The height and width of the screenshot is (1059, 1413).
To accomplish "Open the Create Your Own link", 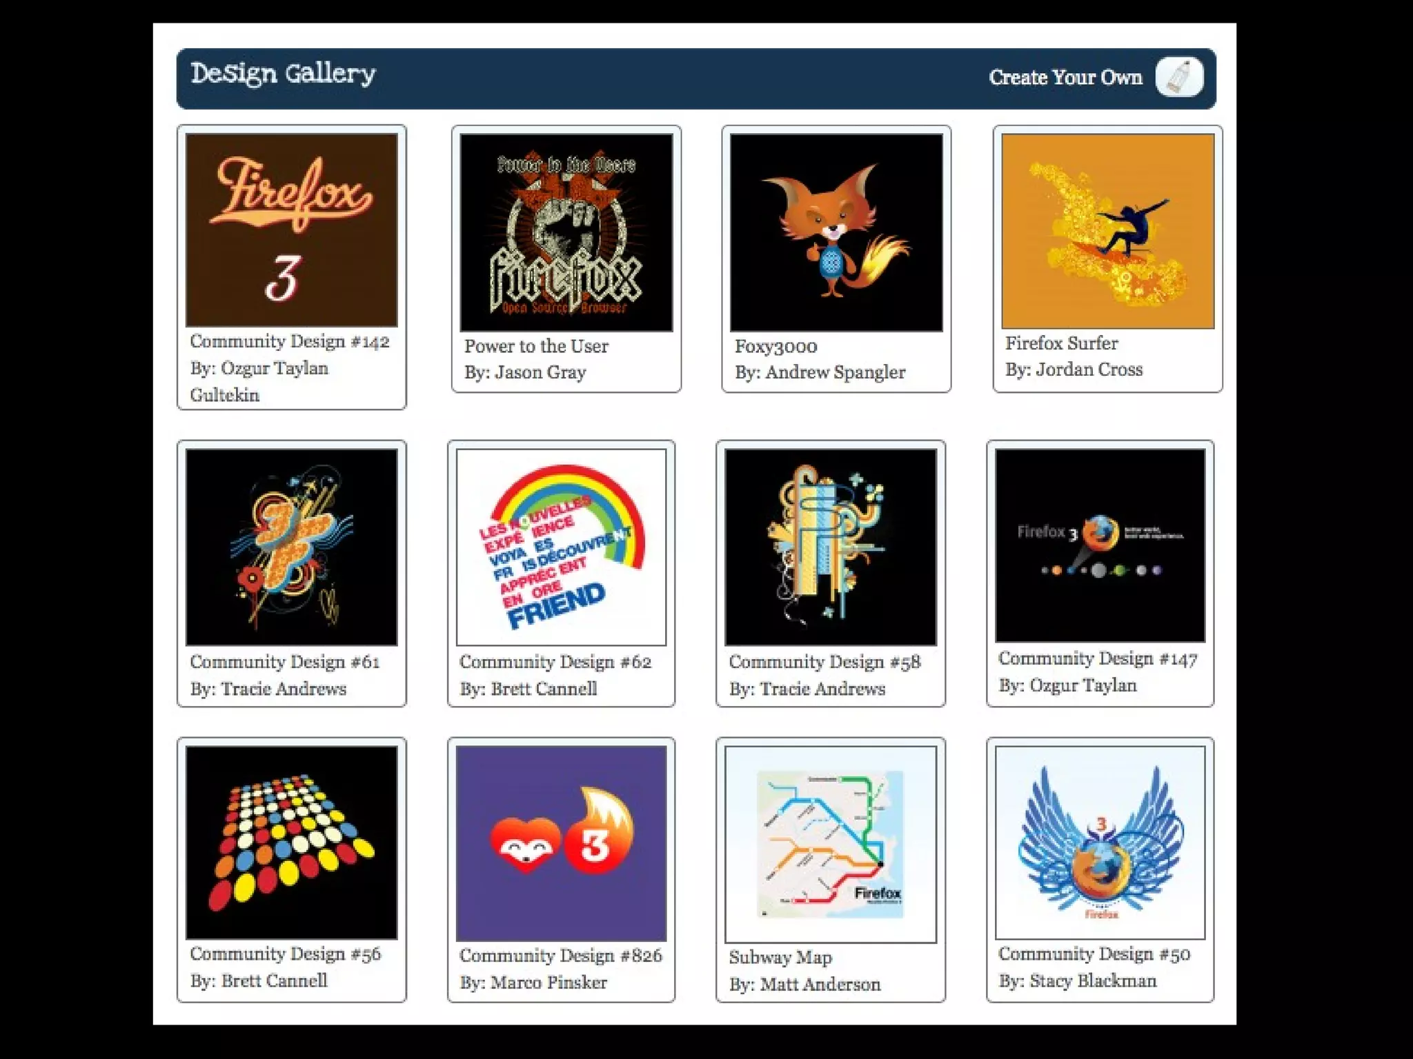I will point(1065,77).
